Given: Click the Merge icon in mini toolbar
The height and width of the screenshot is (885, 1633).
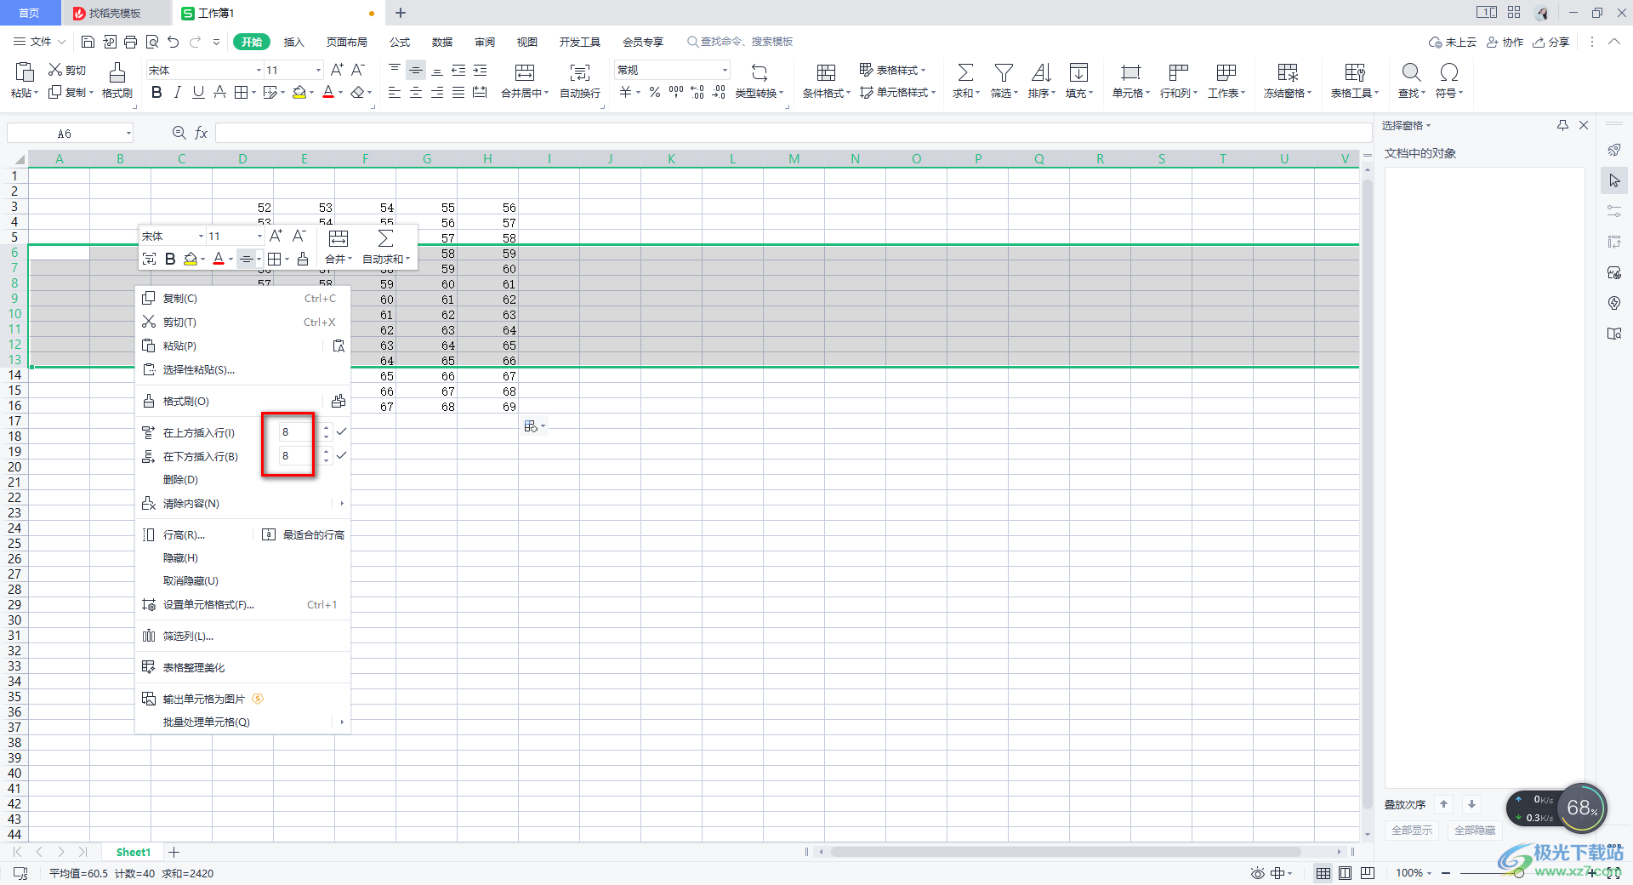Looking at the screenshot, I should point(339,238).
